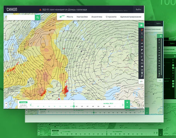Image resolution: width=176 pixels, height=138 pixels.
Task: Toggle the lightning storm layer icon
Action: click(x=142, y=30)
